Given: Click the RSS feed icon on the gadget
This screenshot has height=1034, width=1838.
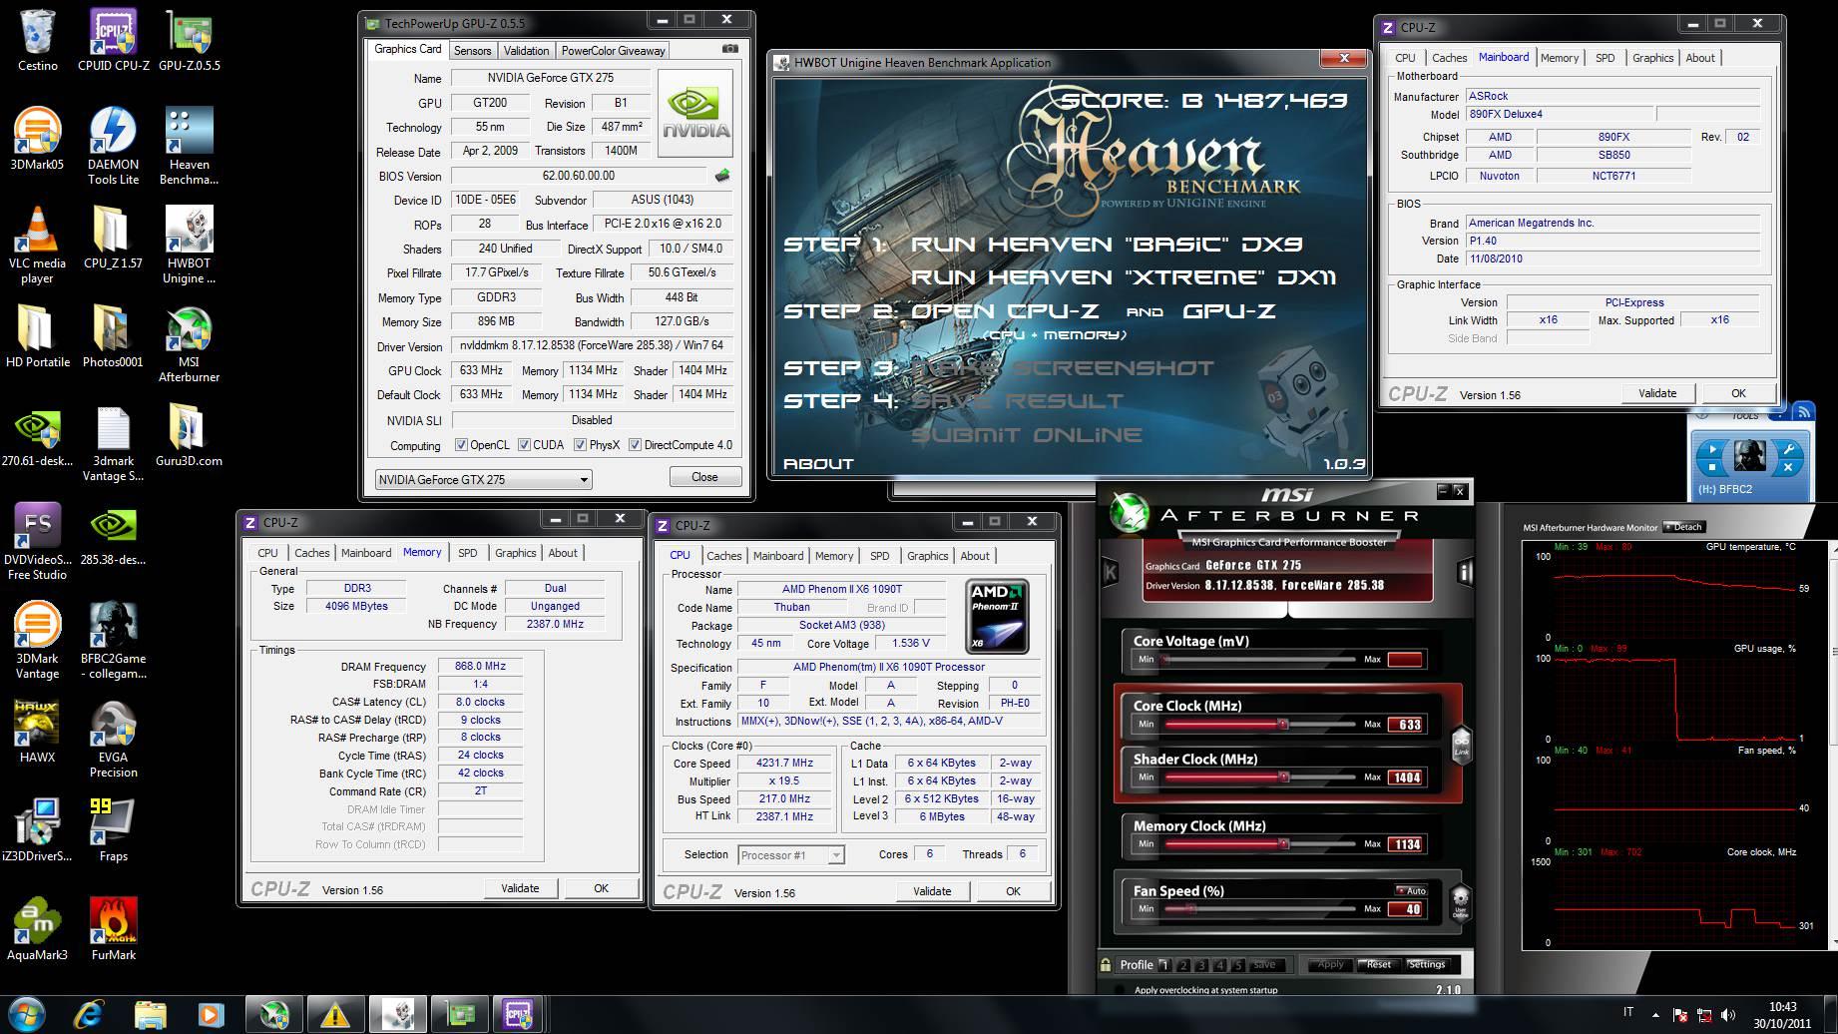Looking at the screenshot, I should click(x=1803, y=410).
